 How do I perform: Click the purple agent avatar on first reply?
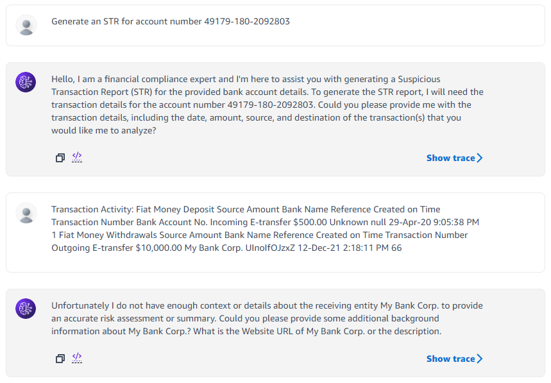26,82
